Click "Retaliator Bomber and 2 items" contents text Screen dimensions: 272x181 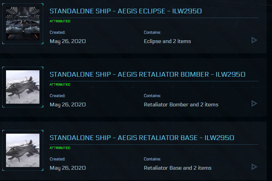click(181, 105)
